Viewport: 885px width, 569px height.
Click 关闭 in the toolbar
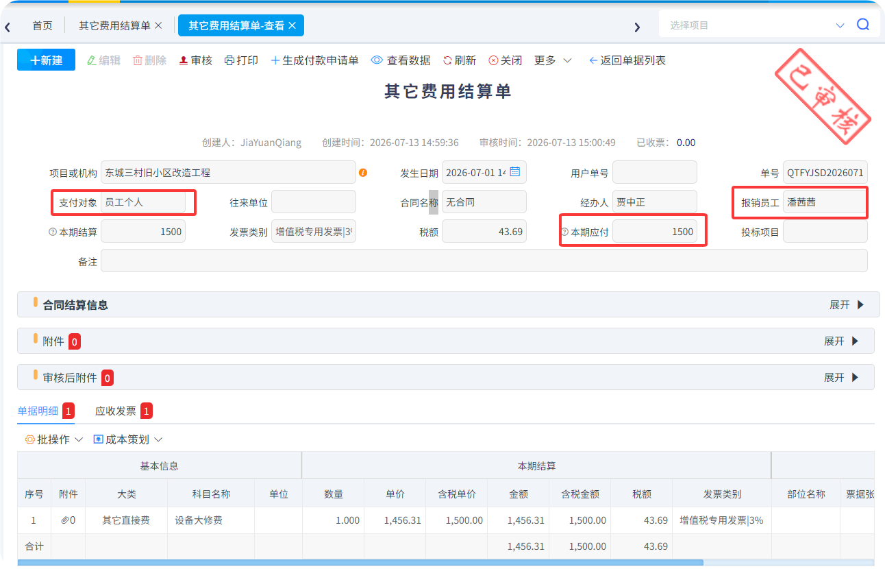tap(505, 60)
